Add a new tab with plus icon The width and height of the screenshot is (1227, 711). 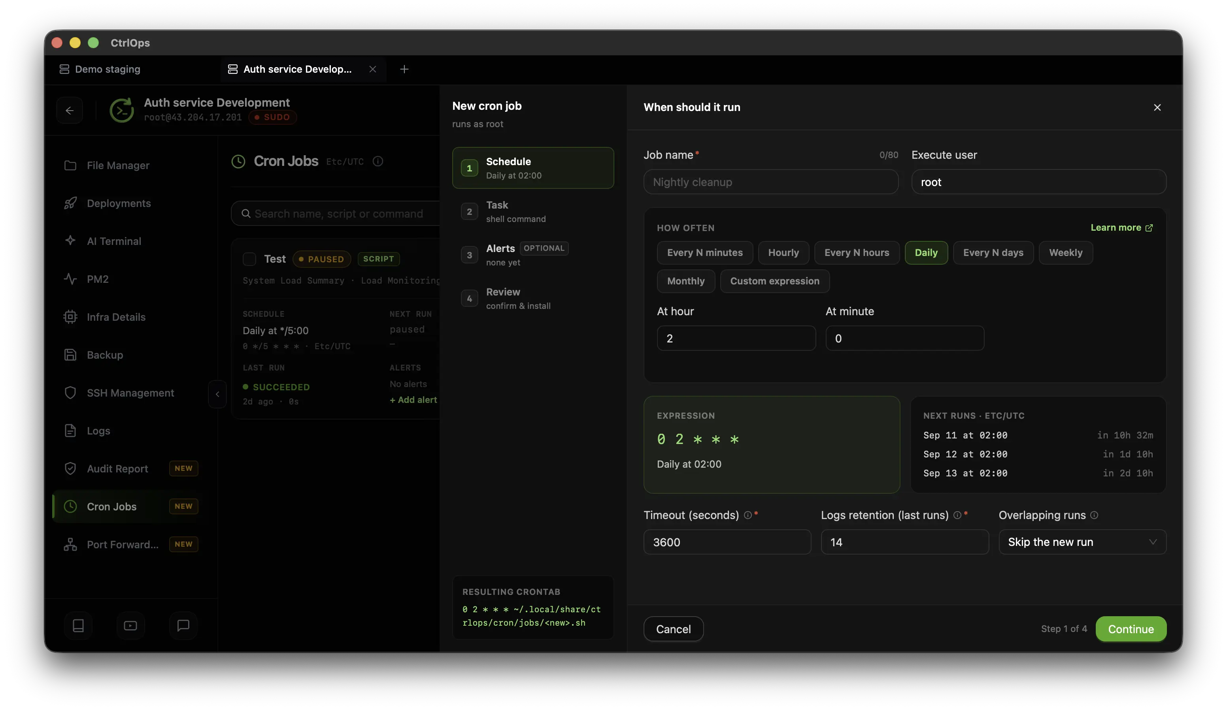coord(404,69)
